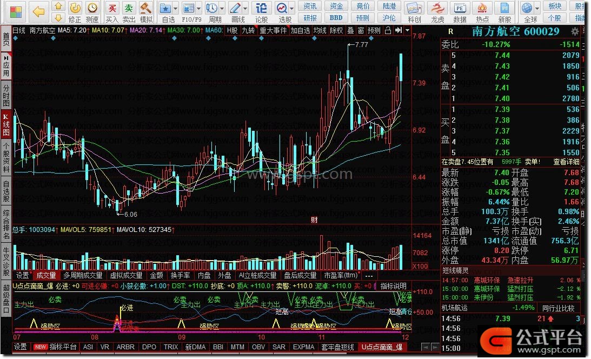Screen dimensions: 591x359
Task: Open the 研报 research reports button
Action: pyautogui.click(x=310, y=18)
